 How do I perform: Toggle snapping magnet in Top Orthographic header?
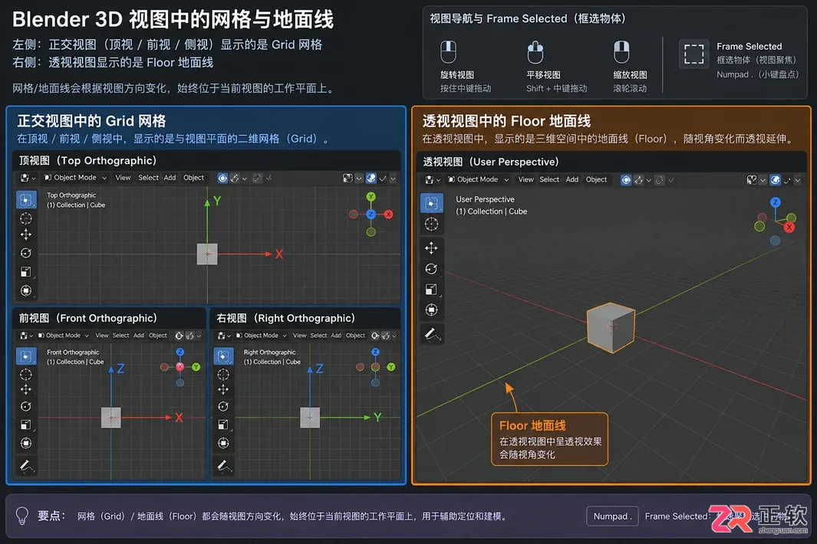coord(235,178)
